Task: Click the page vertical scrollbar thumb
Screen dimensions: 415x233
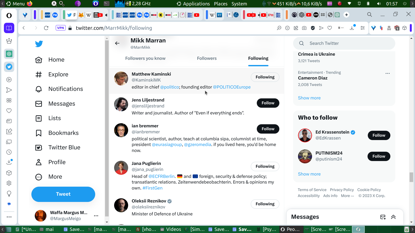Action: [x=411, y=177]
